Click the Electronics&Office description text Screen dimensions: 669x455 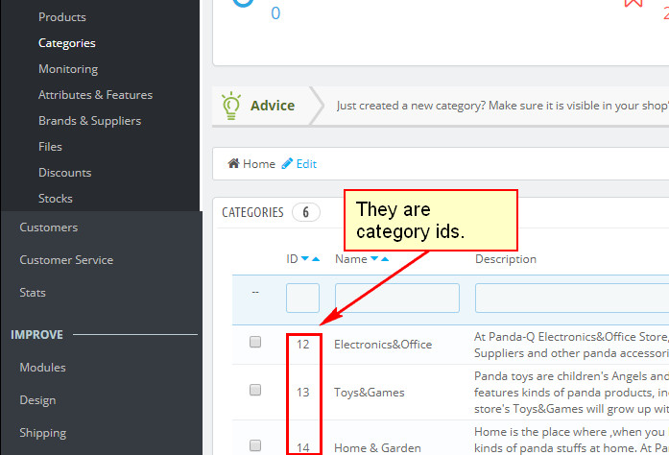[x=571, y=345]
